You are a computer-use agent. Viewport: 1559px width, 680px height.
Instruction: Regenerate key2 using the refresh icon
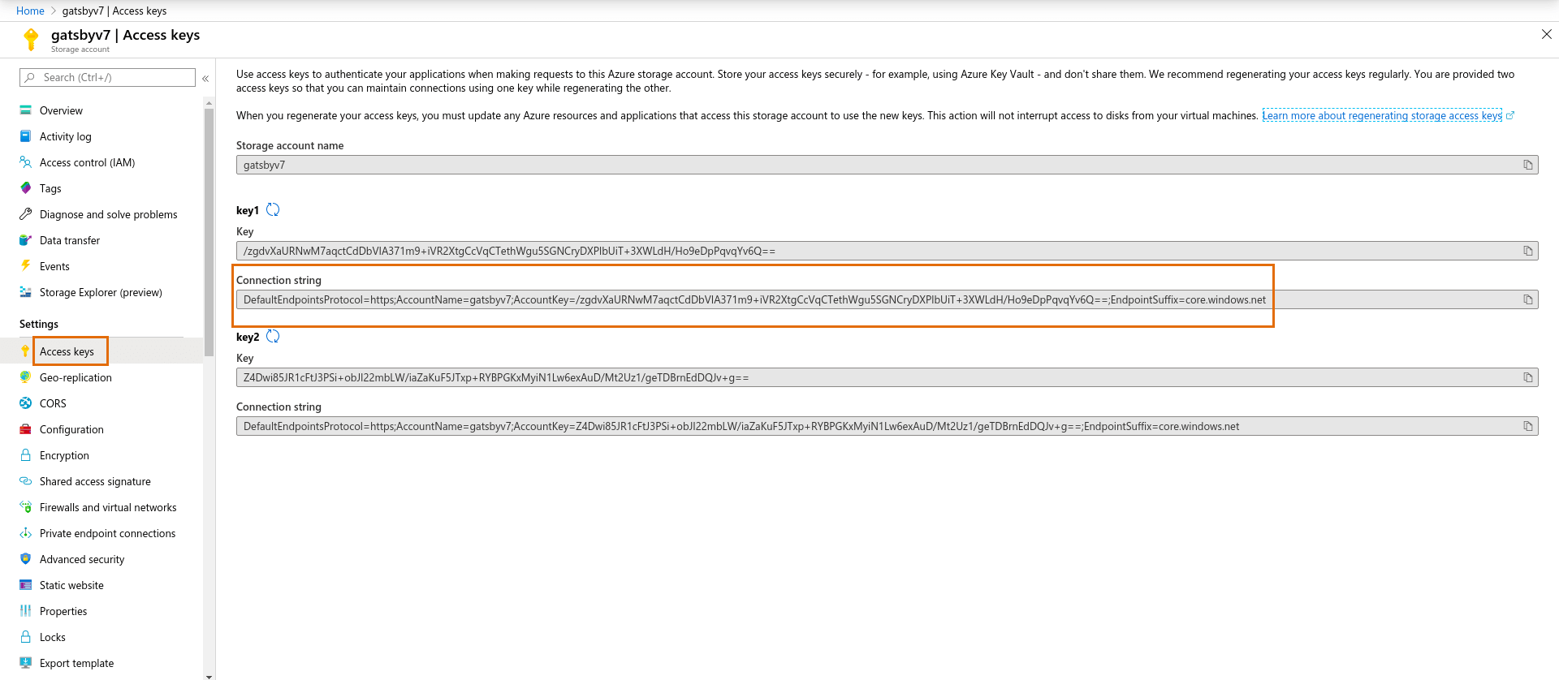click(x=273, y=336)
